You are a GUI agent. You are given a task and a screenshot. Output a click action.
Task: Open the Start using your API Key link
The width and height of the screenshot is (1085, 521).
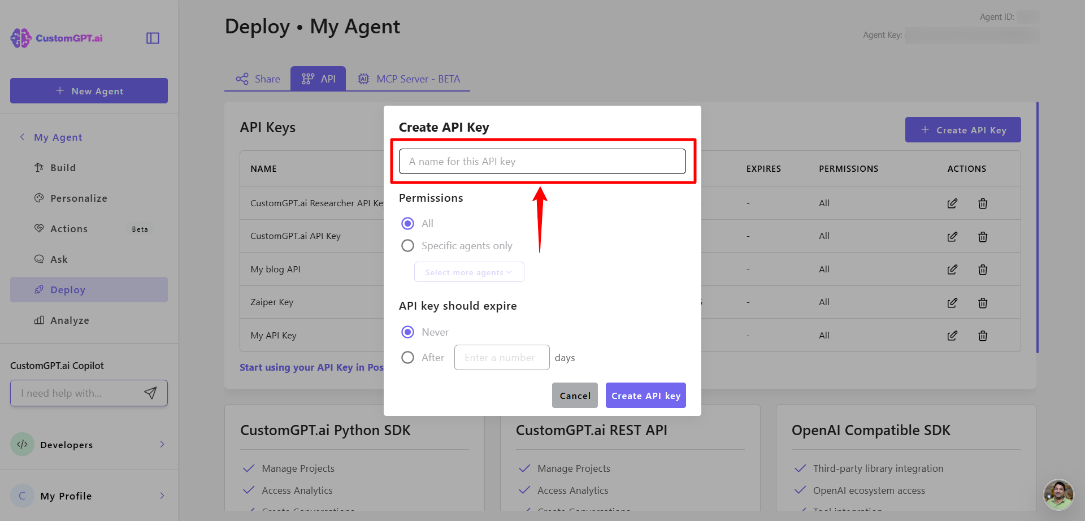pyautogui.click(x=311, y=367)
